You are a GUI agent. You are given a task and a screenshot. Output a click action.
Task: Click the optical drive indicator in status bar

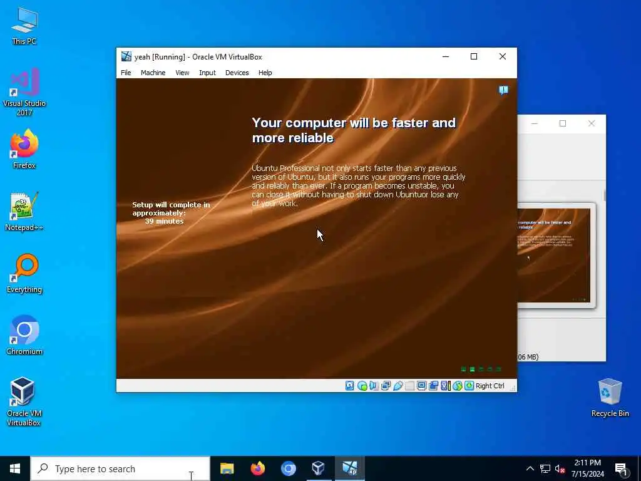click(362, 386)
